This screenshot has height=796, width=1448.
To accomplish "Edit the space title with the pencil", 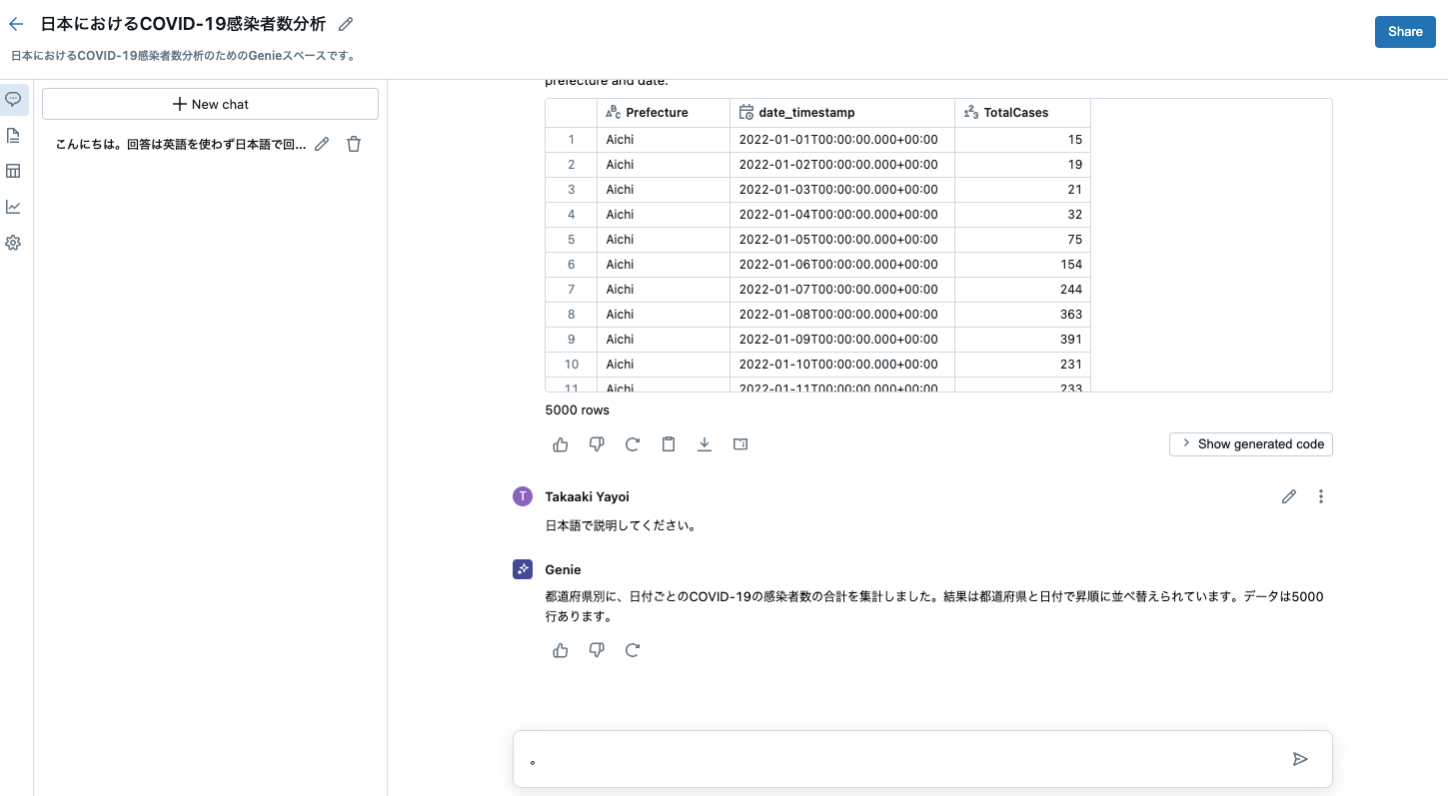I will [x=345, y=23].
